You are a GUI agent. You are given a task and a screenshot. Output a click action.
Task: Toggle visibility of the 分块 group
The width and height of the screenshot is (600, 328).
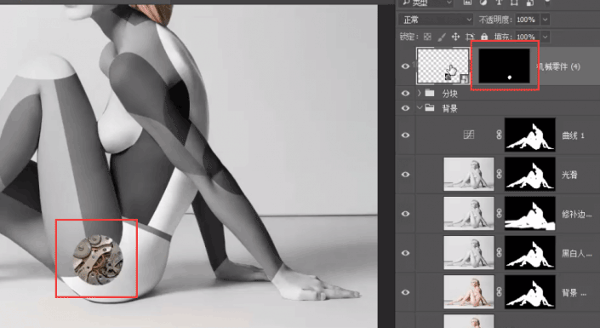[x=405, y=93]
